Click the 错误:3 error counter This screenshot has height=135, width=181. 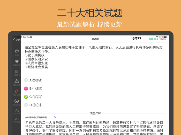163,39
